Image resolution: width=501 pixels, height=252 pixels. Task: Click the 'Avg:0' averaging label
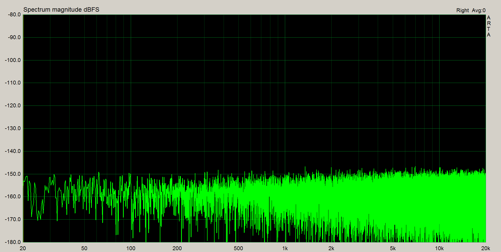coord(479,10)
